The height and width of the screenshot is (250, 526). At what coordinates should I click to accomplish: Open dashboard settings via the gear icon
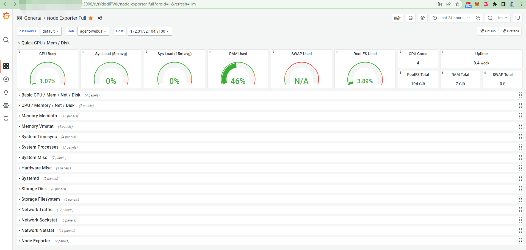click(x=422, y=18)
